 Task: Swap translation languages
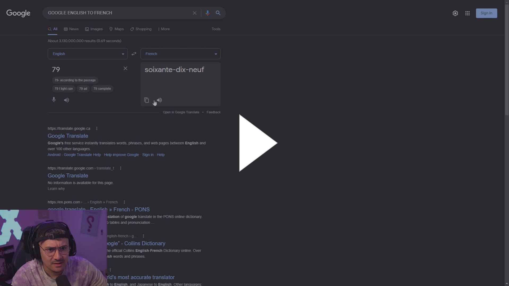[134, 54]
